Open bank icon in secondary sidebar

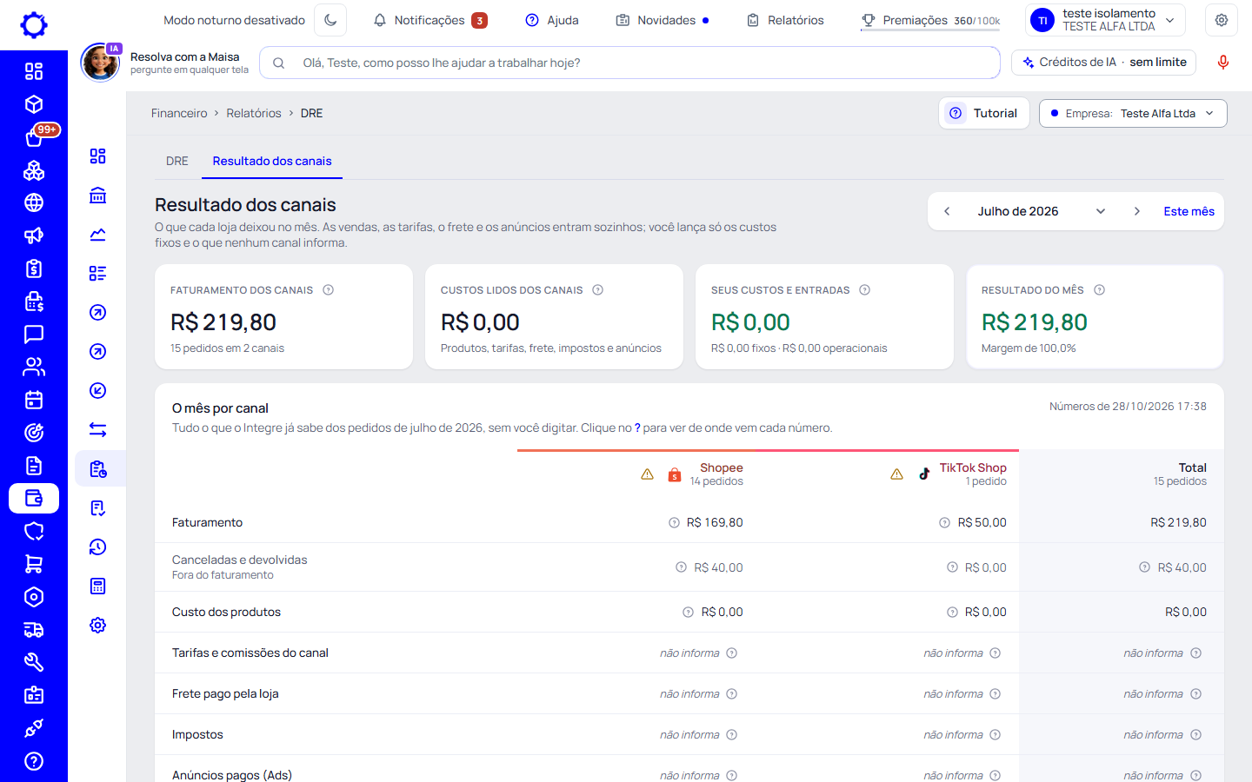tap(98, 195)
